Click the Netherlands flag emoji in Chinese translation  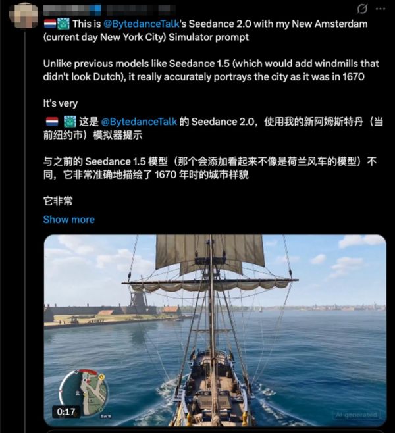[52, 122]
